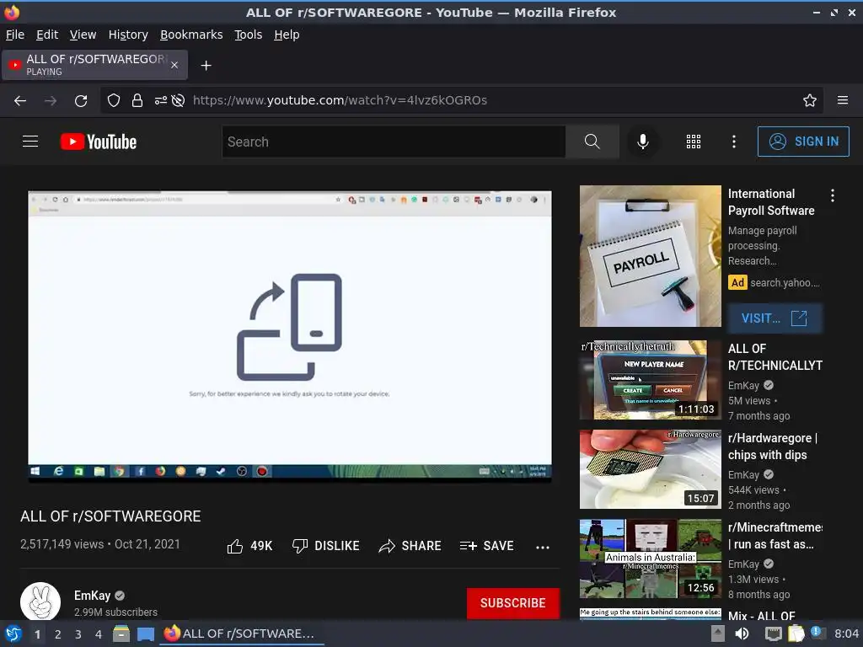Close the ALL OF r/SOFTWAREGORE tab
This screenshot has width=863, height=647.
(x=174, y=65)
